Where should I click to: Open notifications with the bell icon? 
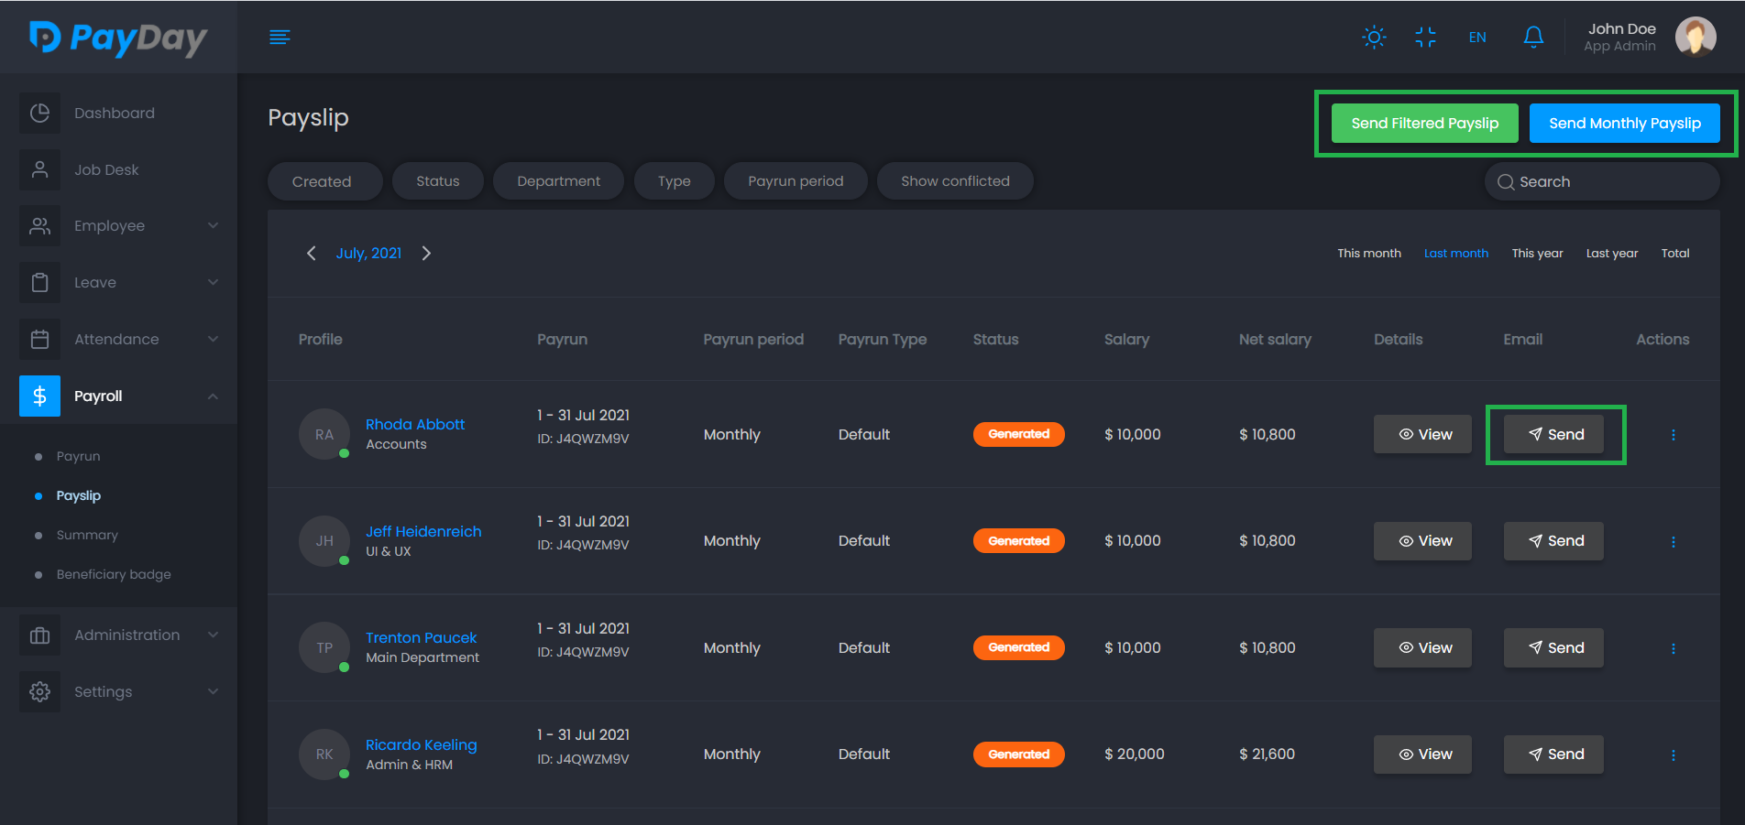1533,37
